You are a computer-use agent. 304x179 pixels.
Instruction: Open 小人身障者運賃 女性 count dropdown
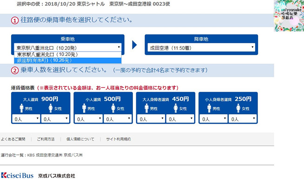(x=243, y=119)
